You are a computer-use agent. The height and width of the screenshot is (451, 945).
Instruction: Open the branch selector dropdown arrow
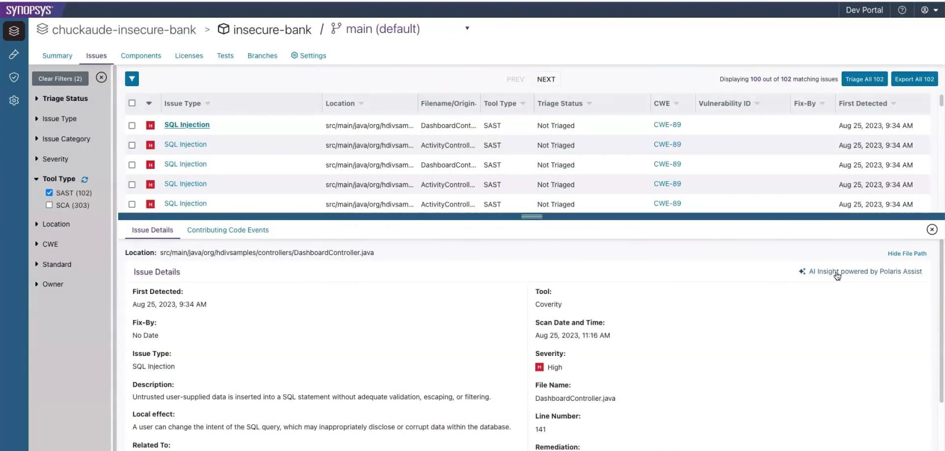467,28
